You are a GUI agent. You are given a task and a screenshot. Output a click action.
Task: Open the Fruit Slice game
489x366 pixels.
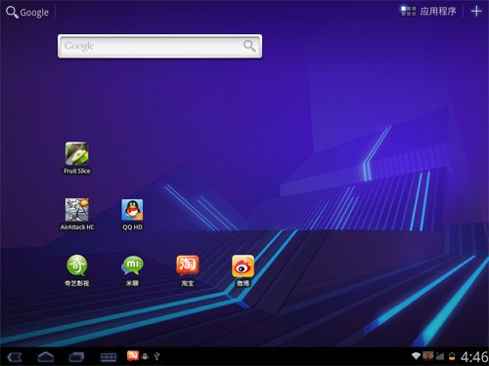click(x=76, y=158)
